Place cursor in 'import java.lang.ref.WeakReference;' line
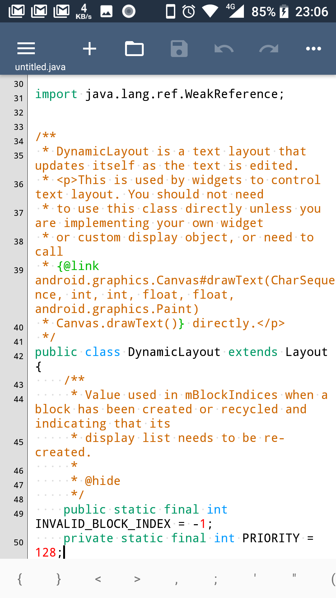This screenshot has width=336, height=598. pos(160,94)
